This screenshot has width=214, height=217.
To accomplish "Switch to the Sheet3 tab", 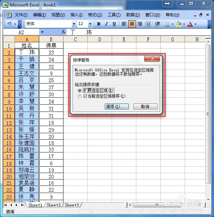I will 72,205.
